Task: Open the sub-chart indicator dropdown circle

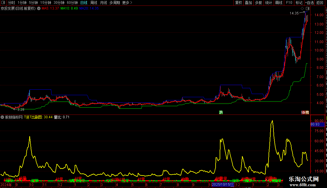Action: coord(2,117)
